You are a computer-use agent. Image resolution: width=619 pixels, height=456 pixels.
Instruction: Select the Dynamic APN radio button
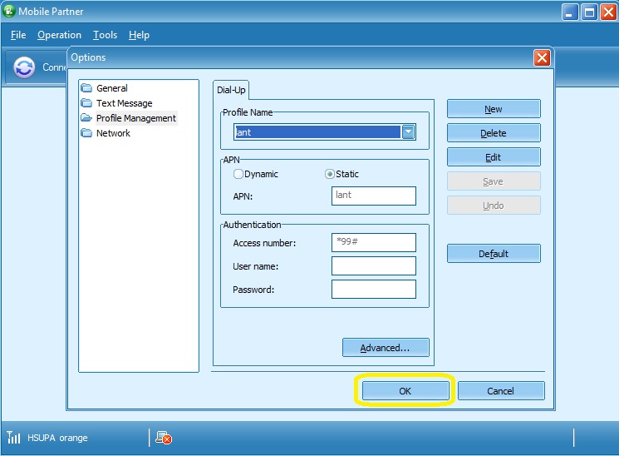[x=238, y=174]
